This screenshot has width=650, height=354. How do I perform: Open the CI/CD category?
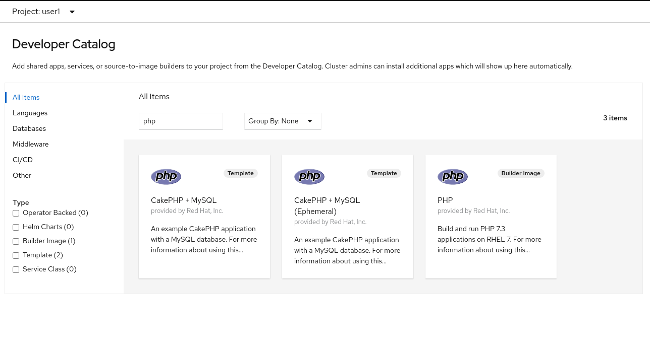tap(22, 160)
